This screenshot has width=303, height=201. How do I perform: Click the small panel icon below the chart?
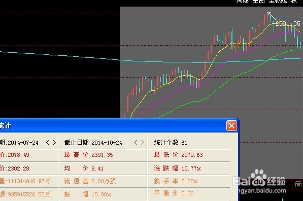(298, 184)
